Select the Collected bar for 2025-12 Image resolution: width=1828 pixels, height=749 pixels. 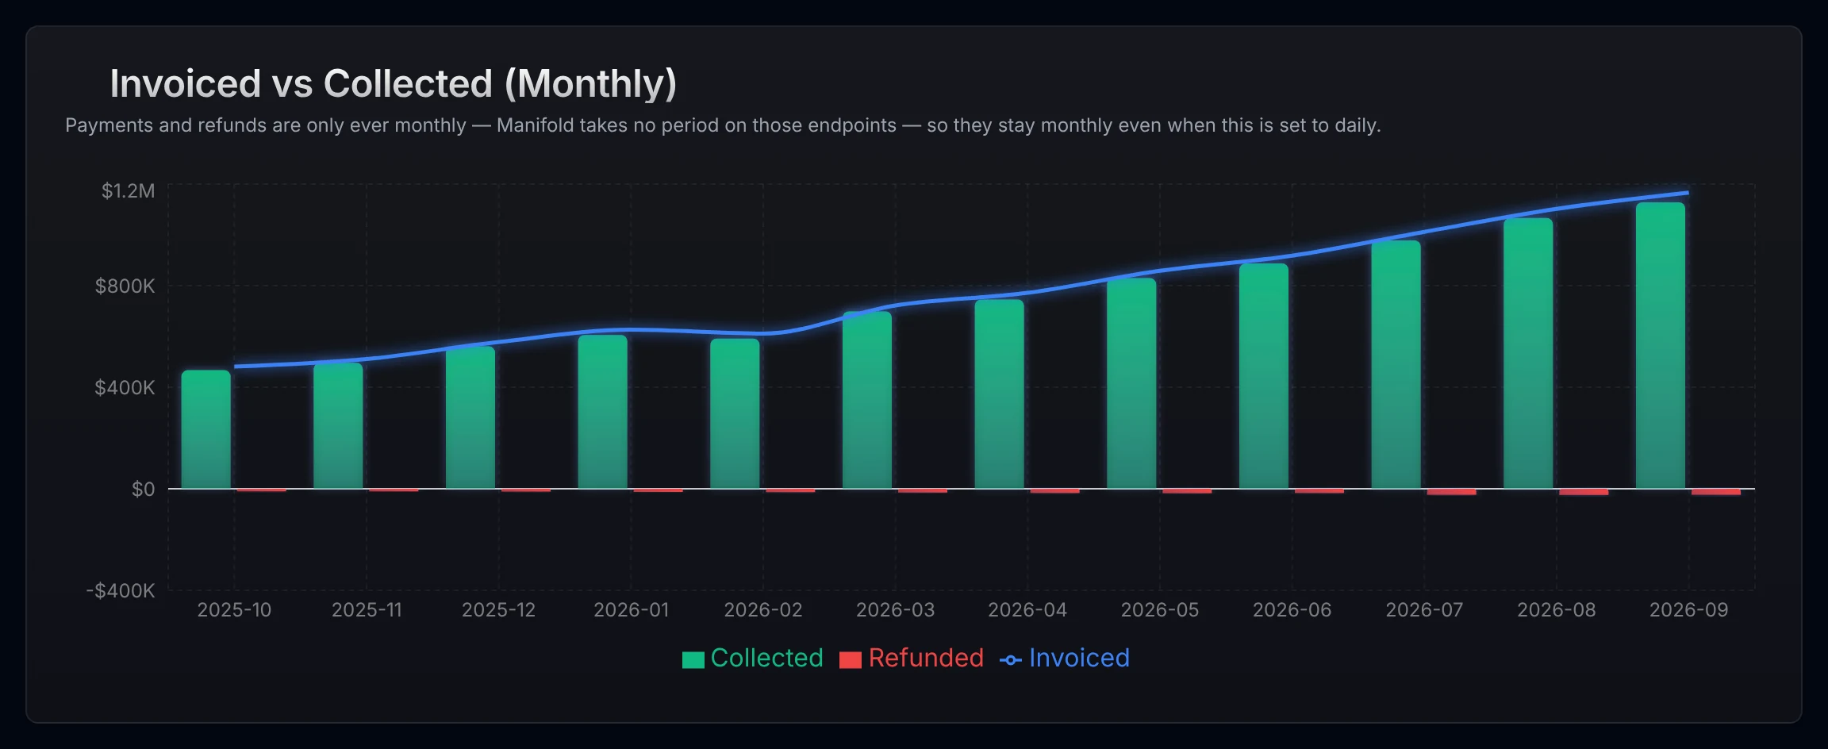tap(470, 417)
